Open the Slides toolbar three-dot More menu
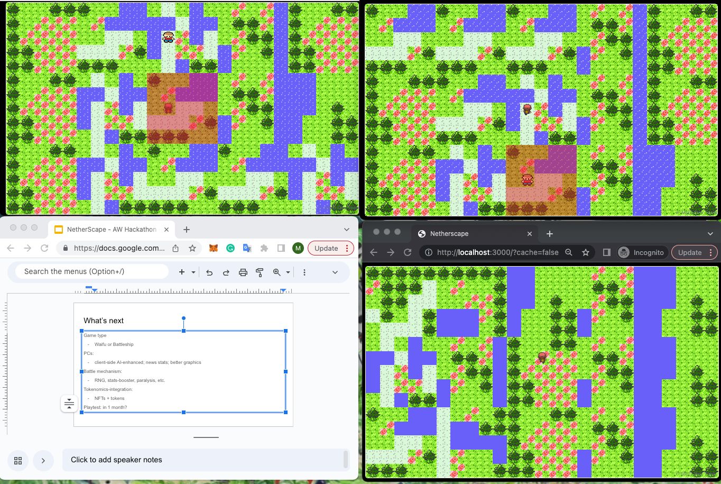Viewport: 721px width, 484px height. tap(304, 272)
